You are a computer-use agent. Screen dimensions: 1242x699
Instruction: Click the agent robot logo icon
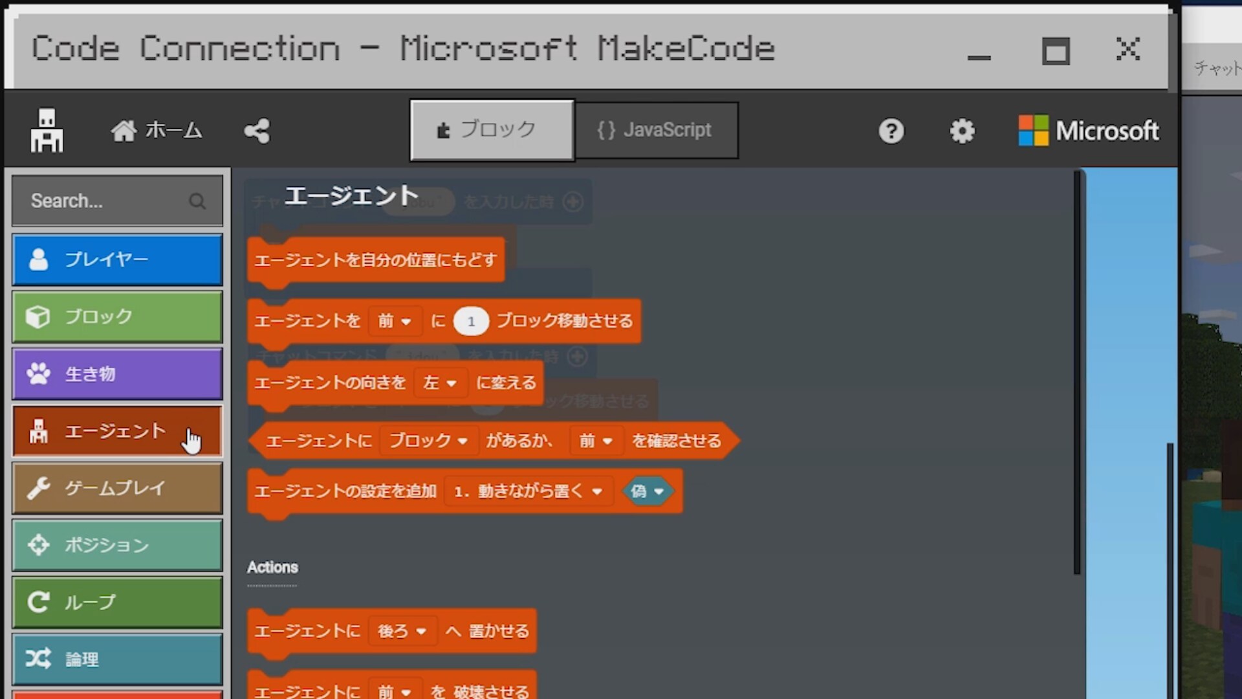click(x=47, y=130)
